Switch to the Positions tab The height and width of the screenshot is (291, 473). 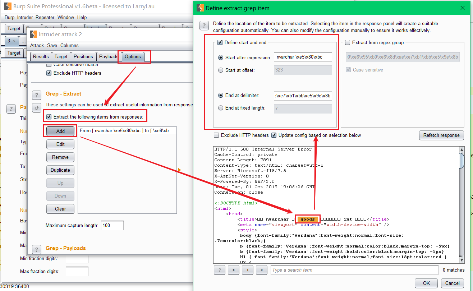pyautogui.click(x=83, y=56)
